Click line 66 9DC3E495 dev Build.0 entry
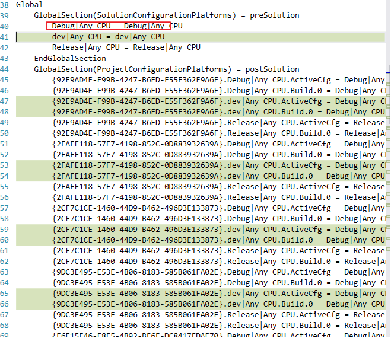The width and height of the screenshot is (391, 341). click(x=219, y=304)
